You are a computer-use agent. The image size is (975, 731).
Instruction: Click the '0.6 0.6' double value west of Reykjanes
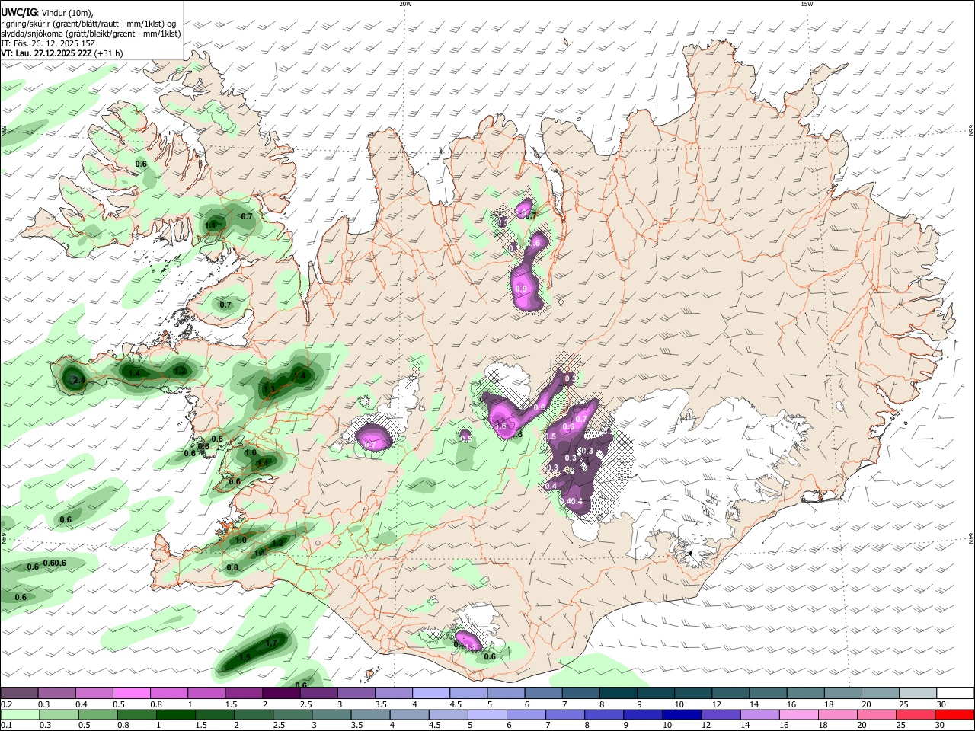coord(54,563)
